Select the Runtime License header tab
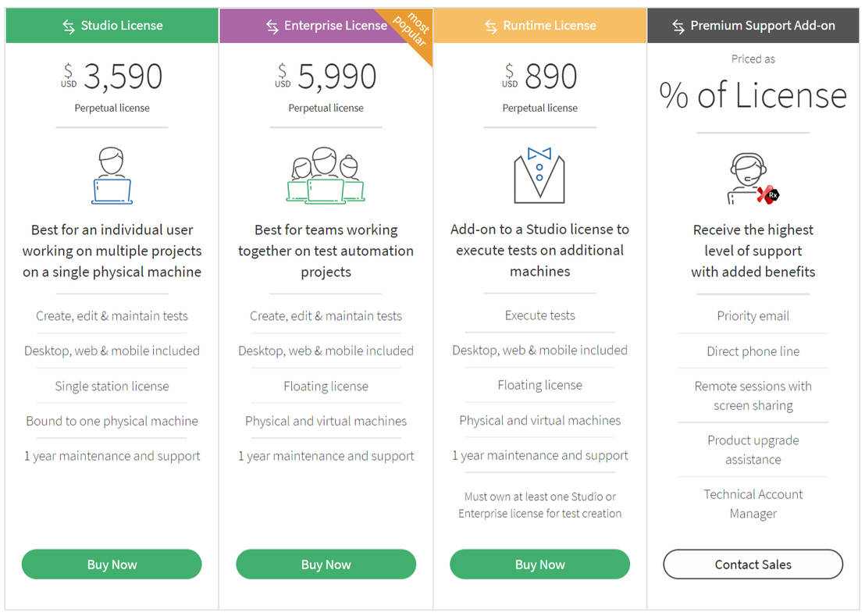 click(549, 26)
